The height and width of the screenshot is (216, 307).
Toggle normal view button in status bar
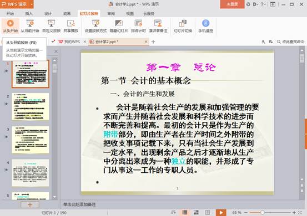click(x=185, y=213)
